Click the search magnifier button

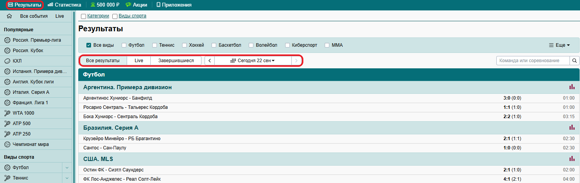pos(575,61)
